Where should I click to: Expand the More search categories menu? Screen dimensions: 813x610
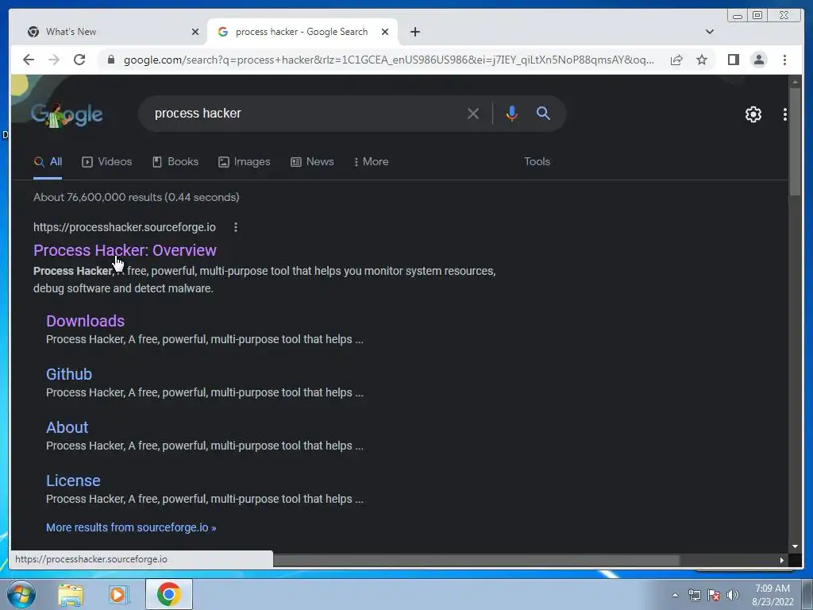(x=372, y=162)
